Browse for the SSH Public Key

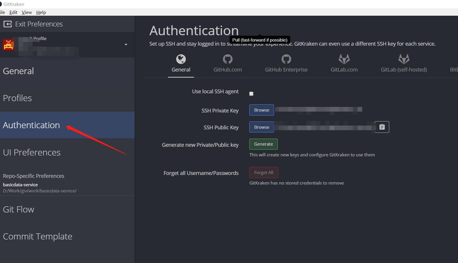pos(262,127)
